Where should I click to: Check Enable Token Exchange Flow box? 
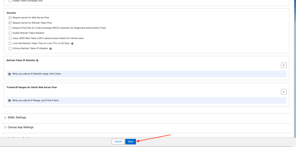click(10, 1)
